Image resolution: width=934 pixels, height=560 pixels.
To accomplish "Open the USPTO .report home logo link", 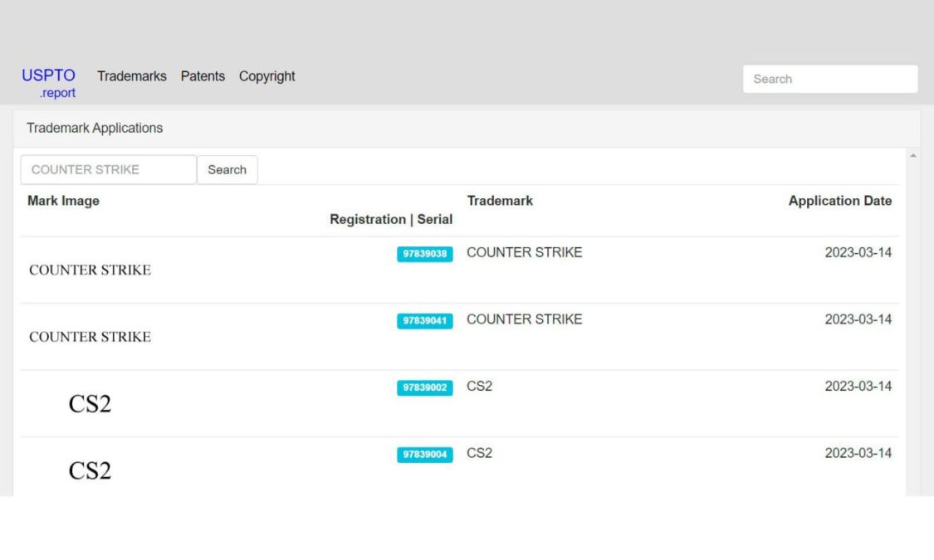I will pos(49,83).
